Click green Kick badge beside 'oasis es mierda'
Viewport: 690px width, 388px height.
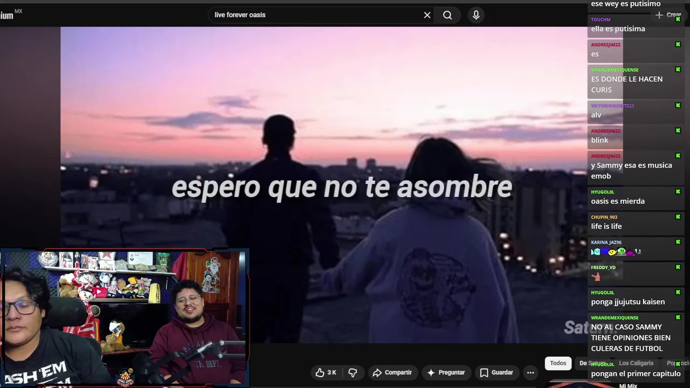click(678, 192)
